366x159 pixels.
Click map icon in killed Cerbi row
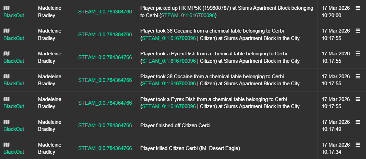point(6,145)
